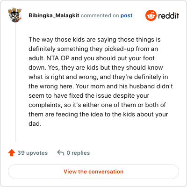Click the comment line starting "The way those kids"
187x187 pixels.
tap(94, 40)
